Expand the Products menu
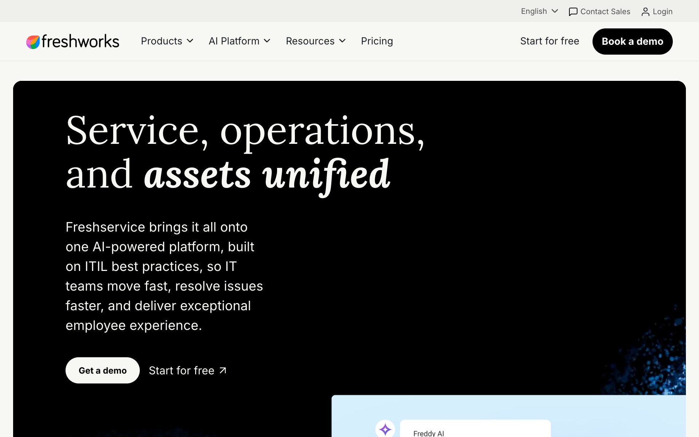This screenshot has height=437, width=699. click(167, 41)
